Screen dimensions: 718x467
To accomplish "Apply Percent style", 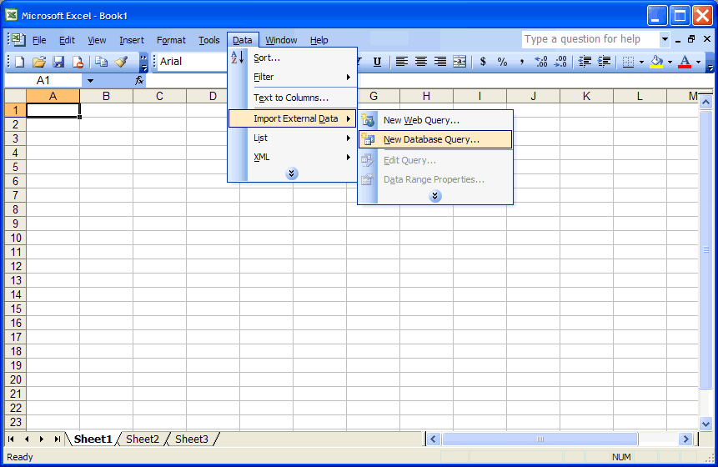I will coord(502,62).
